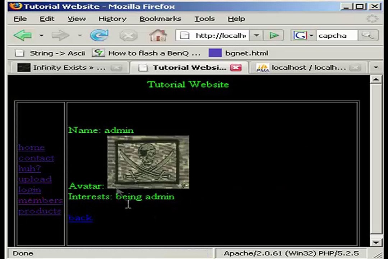388x259 pixels.
Task: Click the green Back arrow button
Action: click(x=23, y=36)
